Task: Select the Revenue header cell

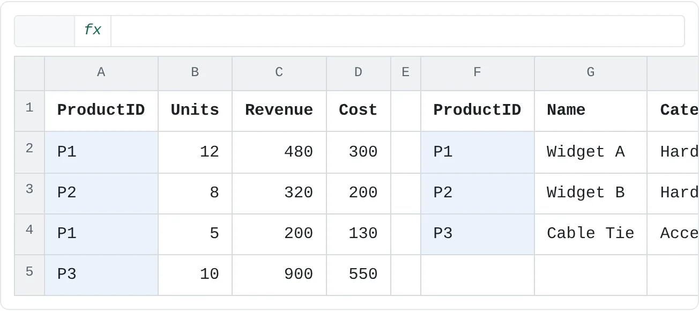Action: (x=279, y=110)
